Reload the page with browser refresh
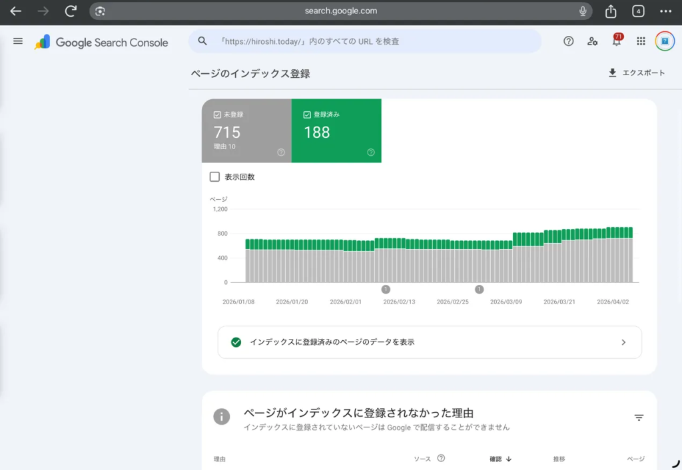682x470 pixels. pos(71,11)
